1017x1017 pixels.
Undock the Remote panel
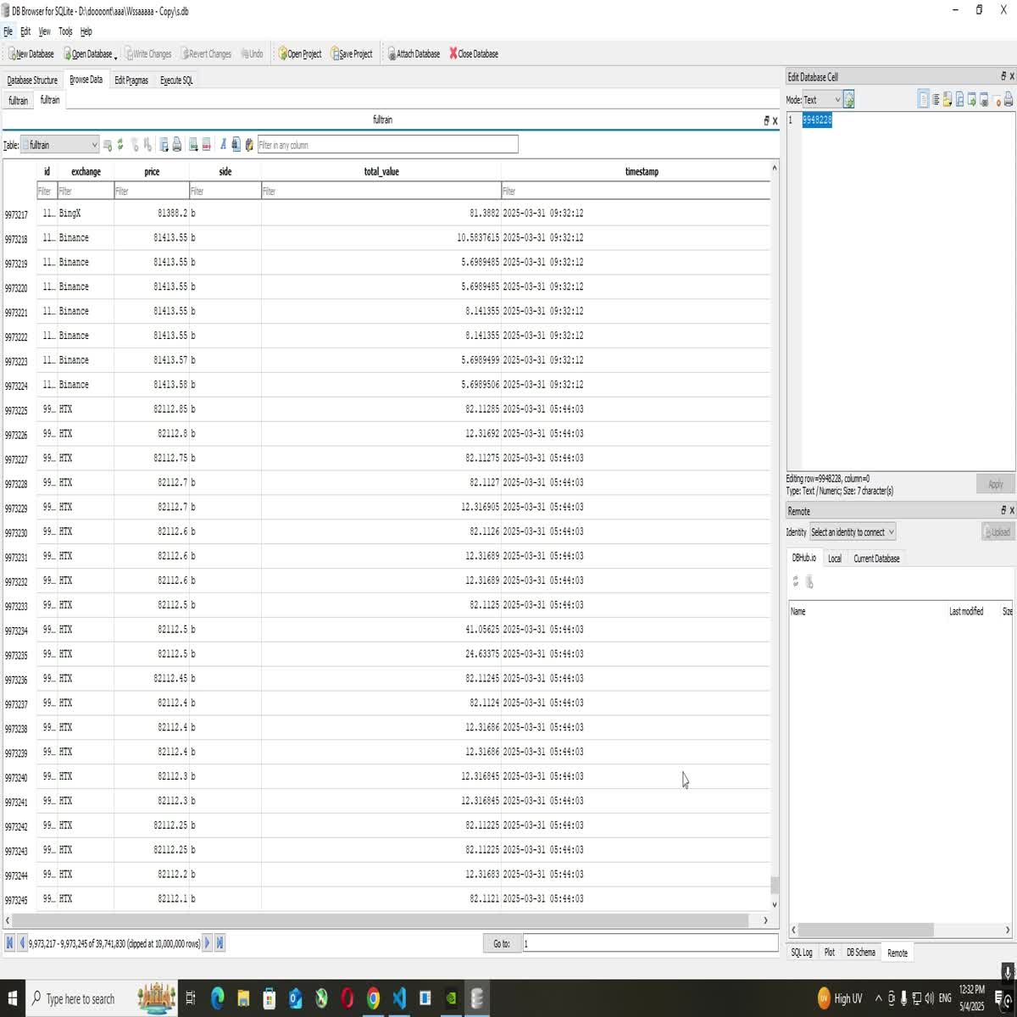[1003, 510]
